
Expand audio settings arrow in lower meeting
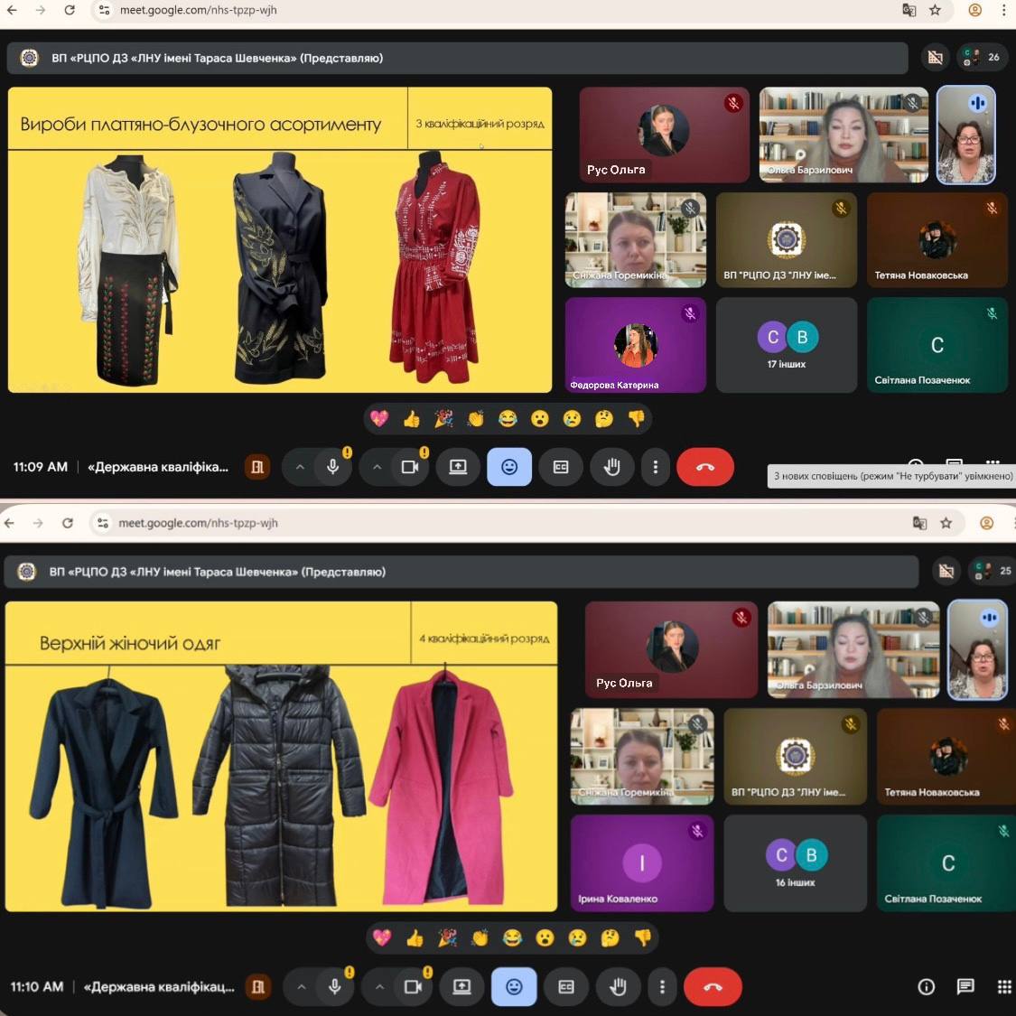click(x=302, y=987)
